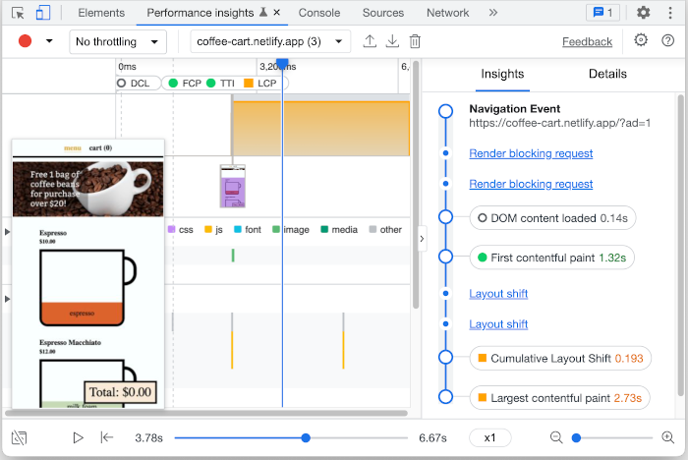The width and height of the screenshot is (688, 460).
Task: Switch to the Details tab
Action: point(606,74)
